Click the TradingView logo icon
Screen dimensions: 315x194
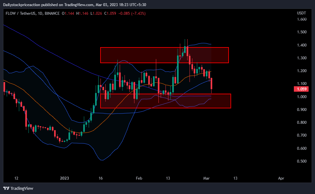pyautogui.click(x=6, y=188)
